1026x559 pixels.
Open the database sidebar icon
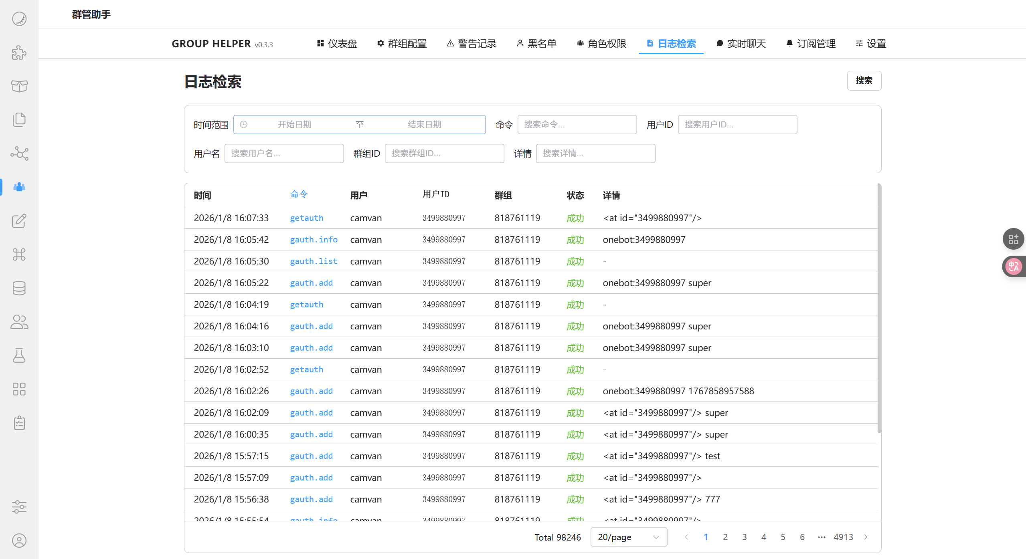19,288
